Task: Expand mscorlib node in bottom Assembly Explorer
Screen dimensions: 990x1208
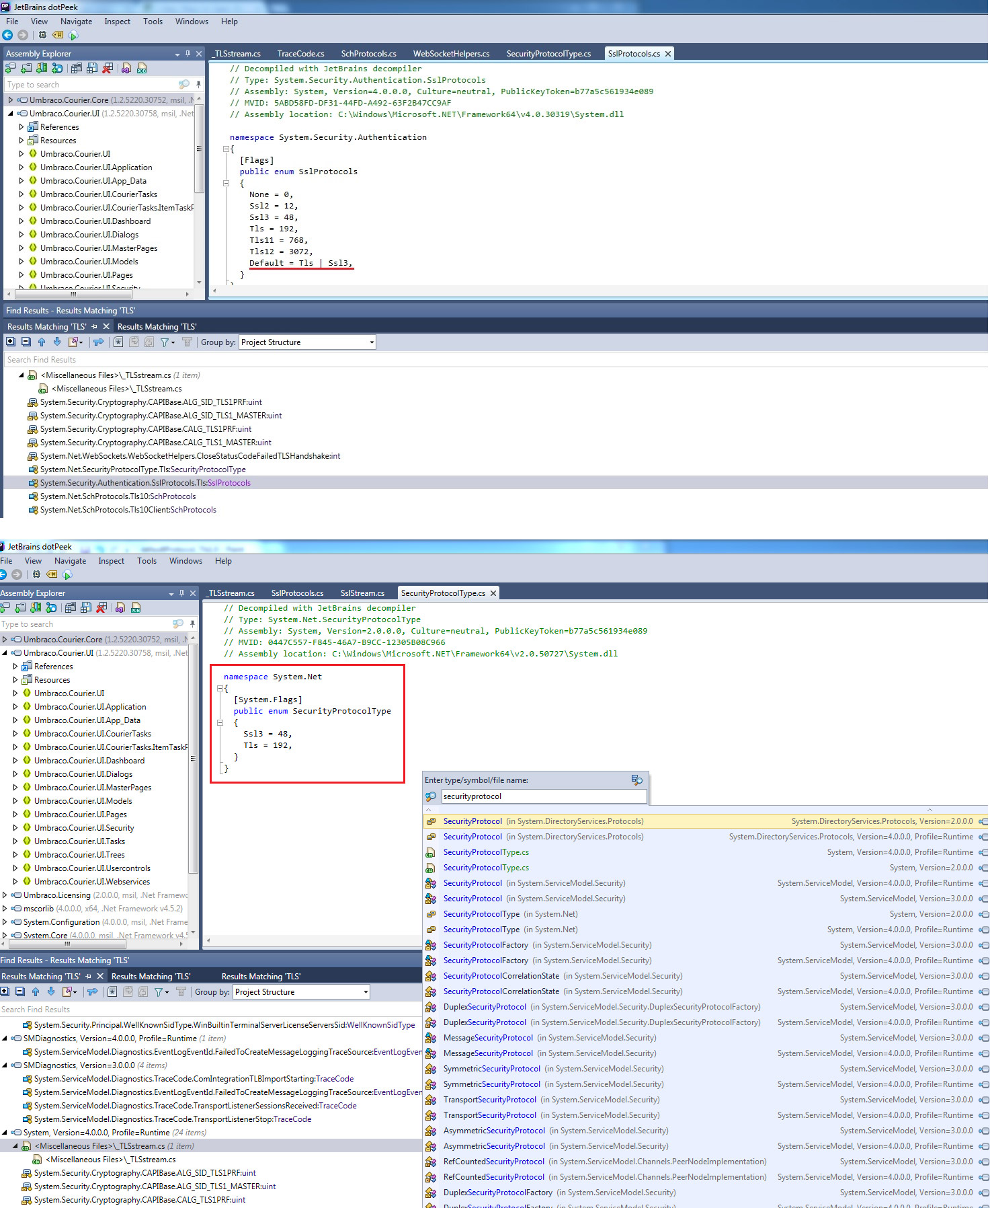Action: (4, 908)
